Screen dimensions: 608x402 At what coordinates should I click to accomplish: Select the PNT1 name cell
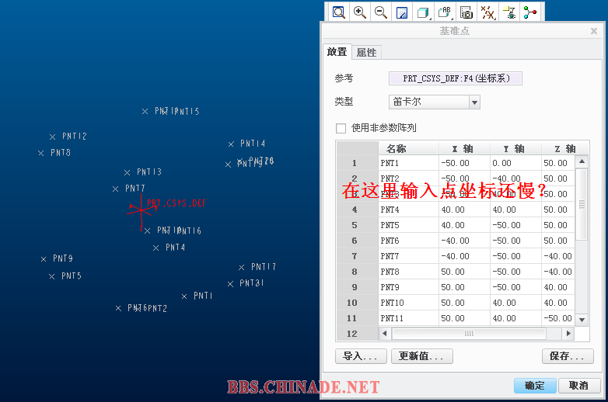(x=408, y=163)
